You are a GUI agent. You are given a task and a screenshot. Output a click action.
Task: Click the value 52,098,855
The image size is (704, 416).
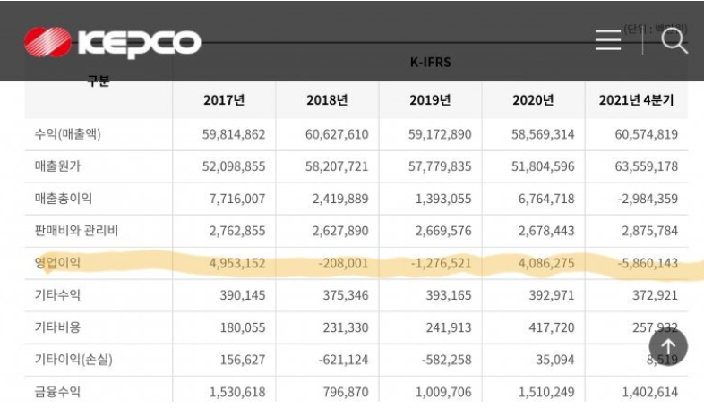coord(234,166)
